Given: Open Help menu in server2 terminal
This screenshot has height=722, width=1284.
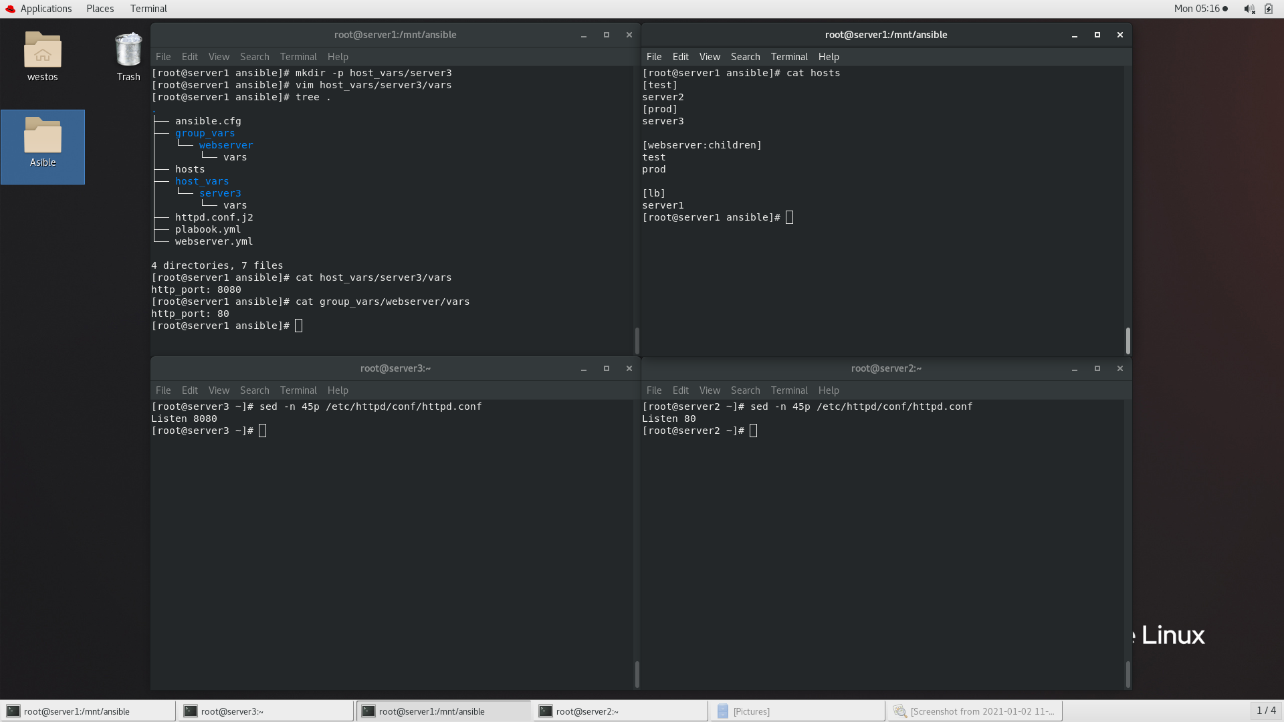Looking at the screenshot, I should tap(828, 390).
